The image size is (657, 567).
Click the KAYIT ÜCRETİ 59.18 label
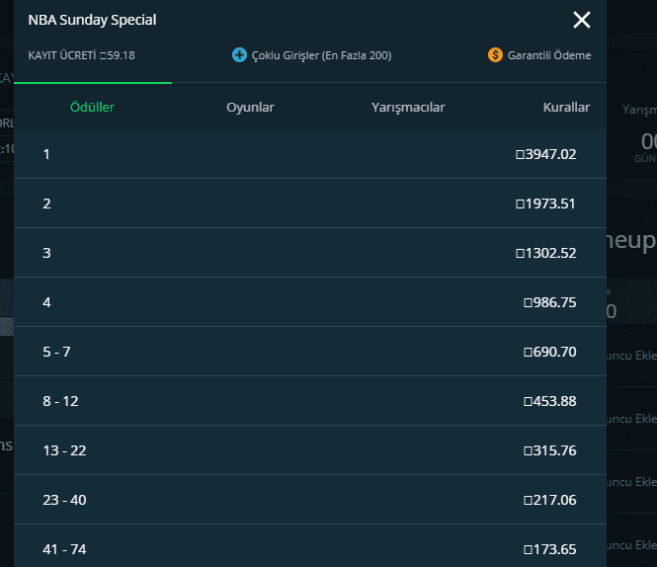click(81, 55)
